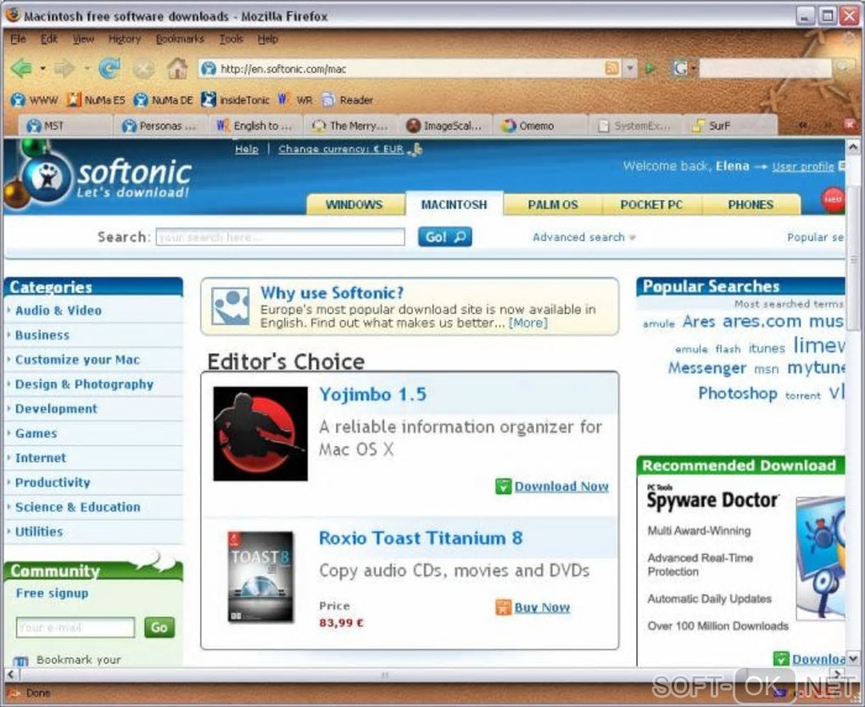This screenshot has width=865, height=707.
Task: Open the Design & Photography category
Action: tap(85, 384)
